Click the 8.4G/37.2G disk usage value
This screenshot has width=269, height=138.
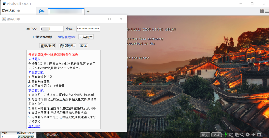pos(26,137)
